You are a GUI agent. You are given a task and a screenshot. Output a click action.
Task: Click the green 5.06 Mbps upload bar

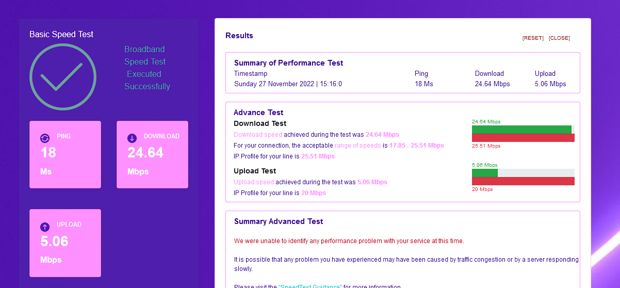(x=484, y=173)
